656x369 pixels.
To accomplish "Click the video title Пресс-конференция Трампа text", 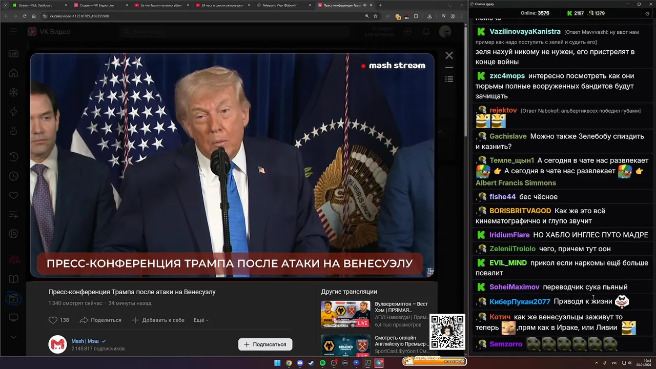I will point(132,292).
